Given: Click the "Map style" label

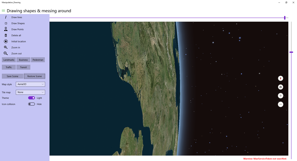Looking at the screenshot, I should [x=7, y=84].
